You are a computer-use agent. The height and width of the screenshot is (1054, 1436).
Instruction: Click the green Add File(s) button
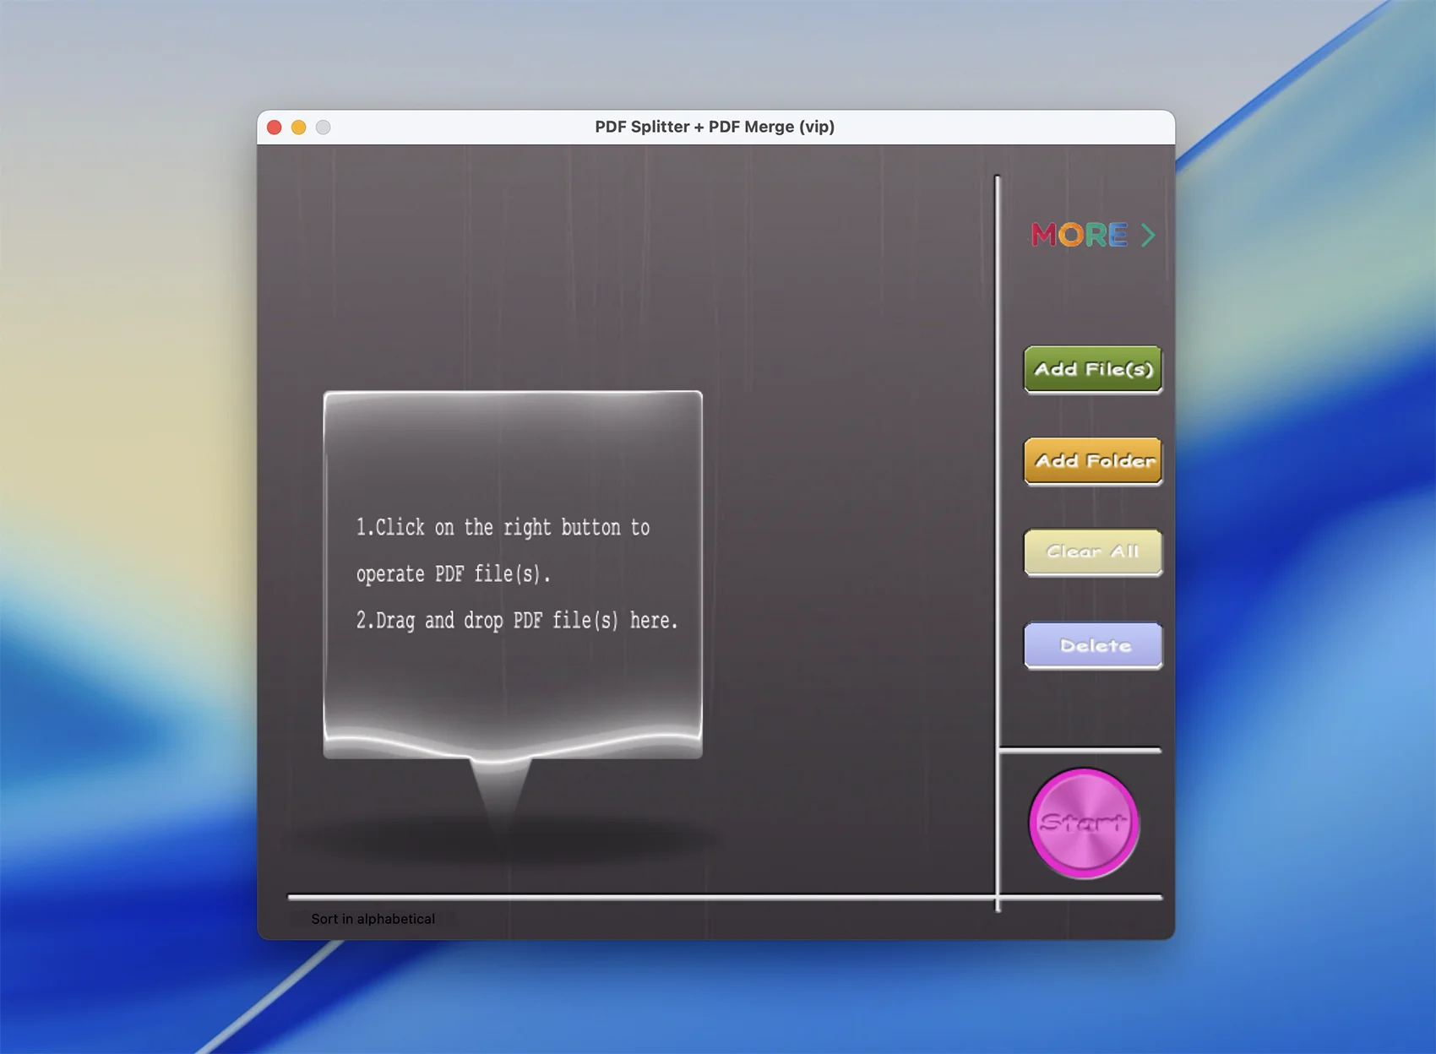point(1092,369)
